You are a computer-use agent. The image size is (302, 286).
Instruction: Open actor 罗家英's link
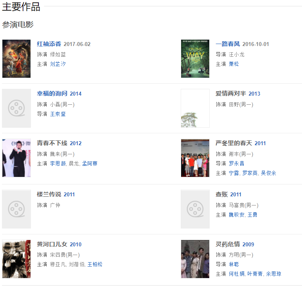tap(250, 173)
